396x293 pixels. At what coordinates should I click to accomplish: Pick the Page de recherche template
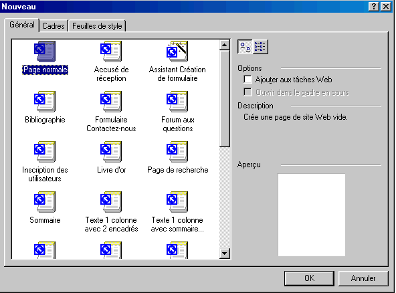coord(177,152)
